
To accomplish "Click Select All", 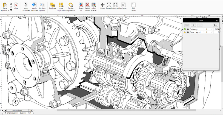I will click(x=81, y=7).
